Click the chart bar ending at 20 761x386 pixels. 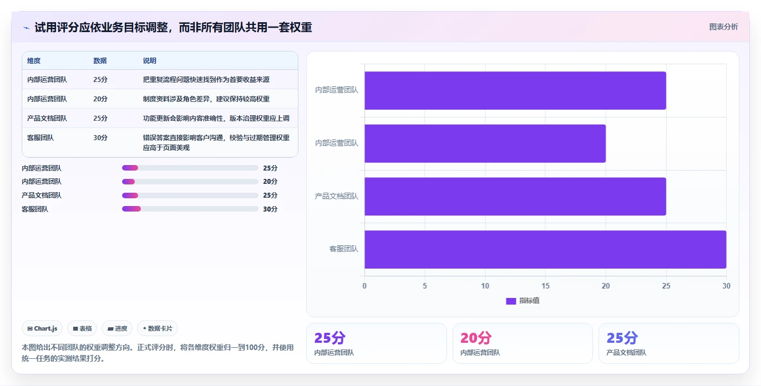(x=485, y=143)
